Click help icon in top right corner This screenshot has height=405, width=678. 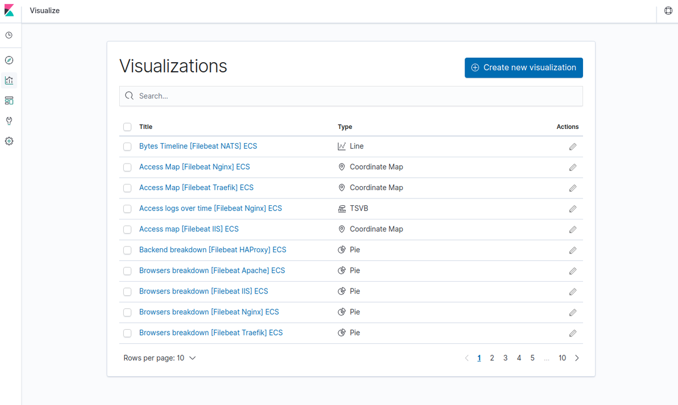[x=668, y=11]
